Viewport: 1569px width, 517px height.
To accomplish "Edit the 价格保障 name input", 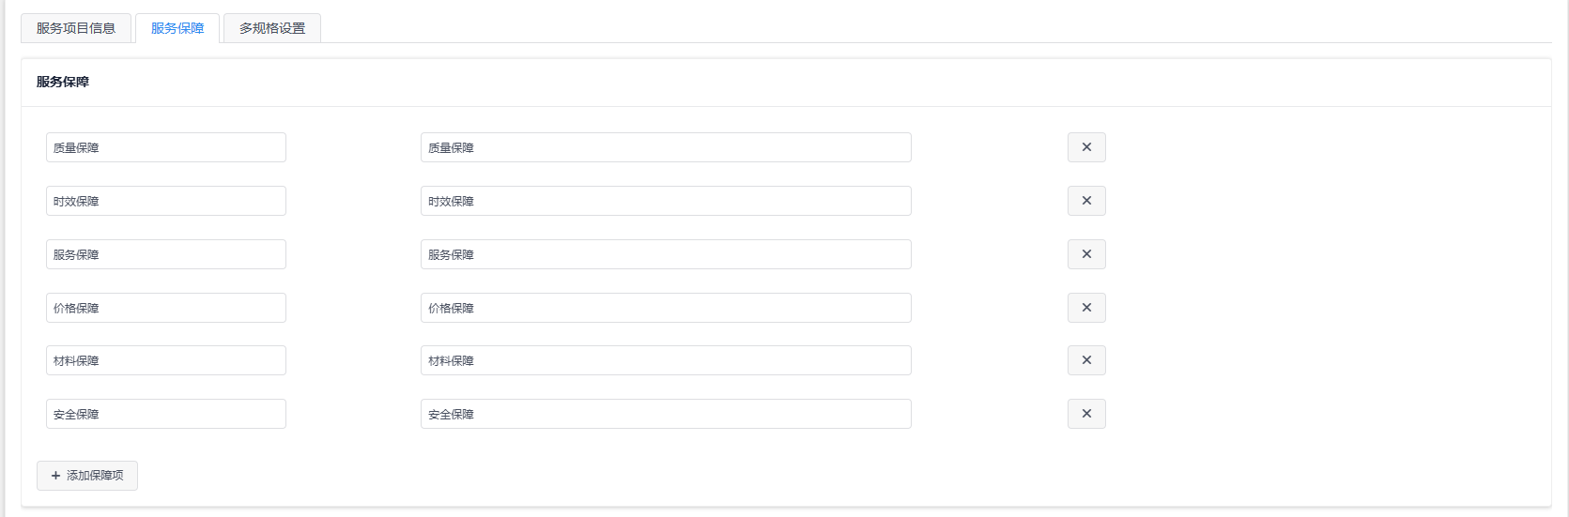I will (x=166, y=308).
